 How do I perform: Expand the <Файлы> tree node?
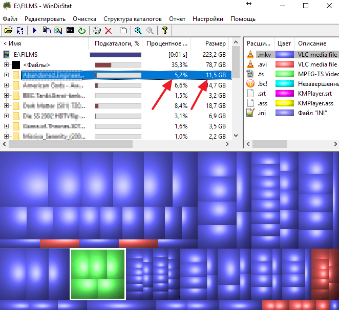pos(6,65)
